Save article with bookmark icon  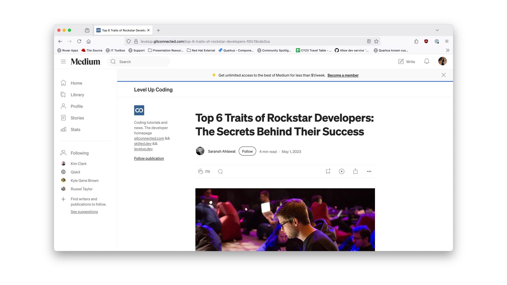click(x=328, y=172)
